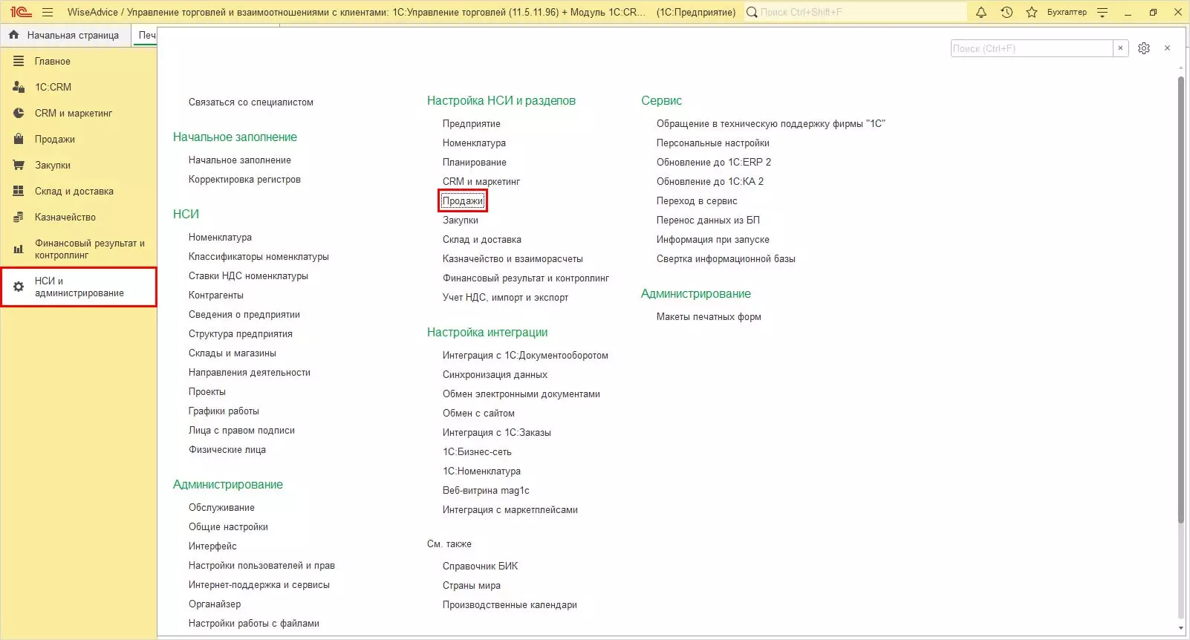
Task: Open Связаться со специалистом link
Action: (251, 102)
